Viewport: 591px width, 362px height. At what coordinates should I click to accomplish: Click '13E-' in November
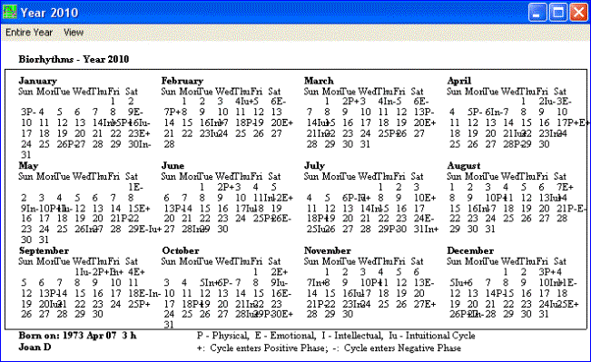(424, 282)
